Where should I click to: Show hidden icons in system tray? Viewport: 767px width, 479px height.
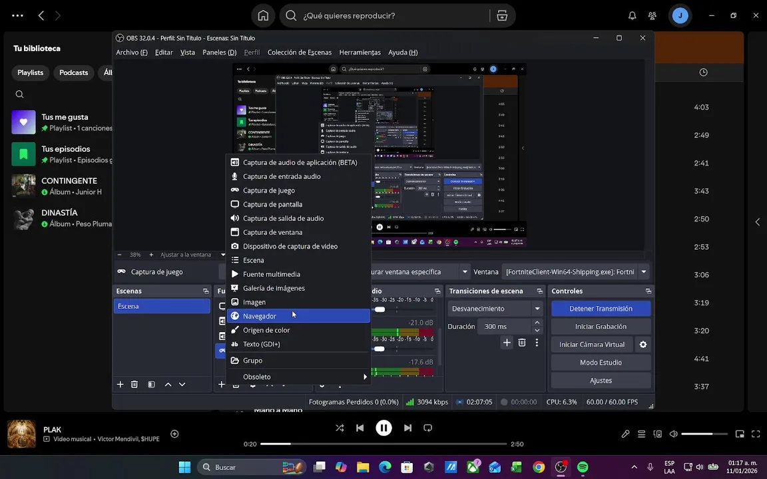tap(634, 467)
